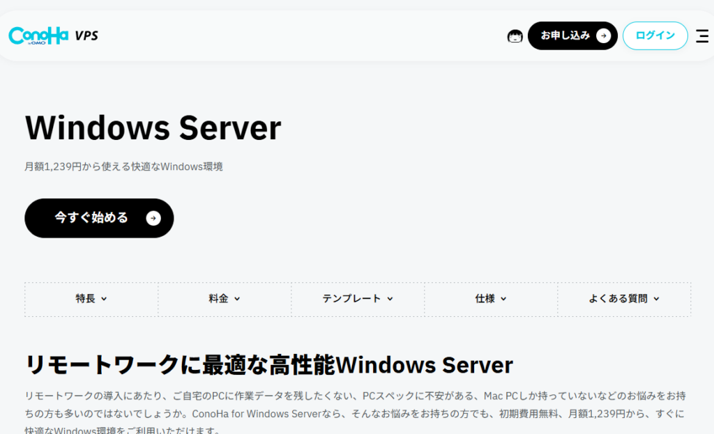Select the よくある質問 navigation item
This screenshot has width=714, height=434.
pos(618,299)
